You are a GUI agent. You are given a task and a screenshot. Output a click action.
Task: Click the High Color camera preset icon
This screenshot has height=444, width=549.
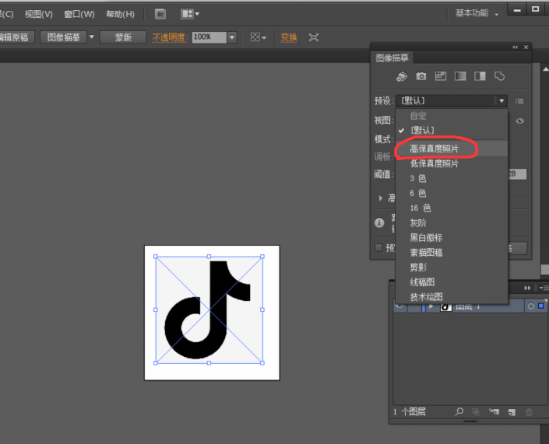(x=421, y=76)
